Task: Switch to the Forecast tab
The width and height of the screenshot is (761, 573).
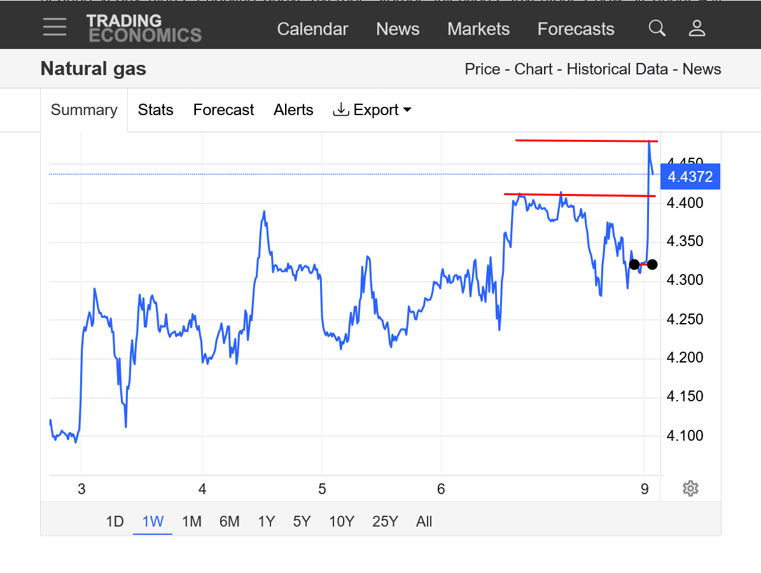Action: pyautogui.click(x=223, y=110)
